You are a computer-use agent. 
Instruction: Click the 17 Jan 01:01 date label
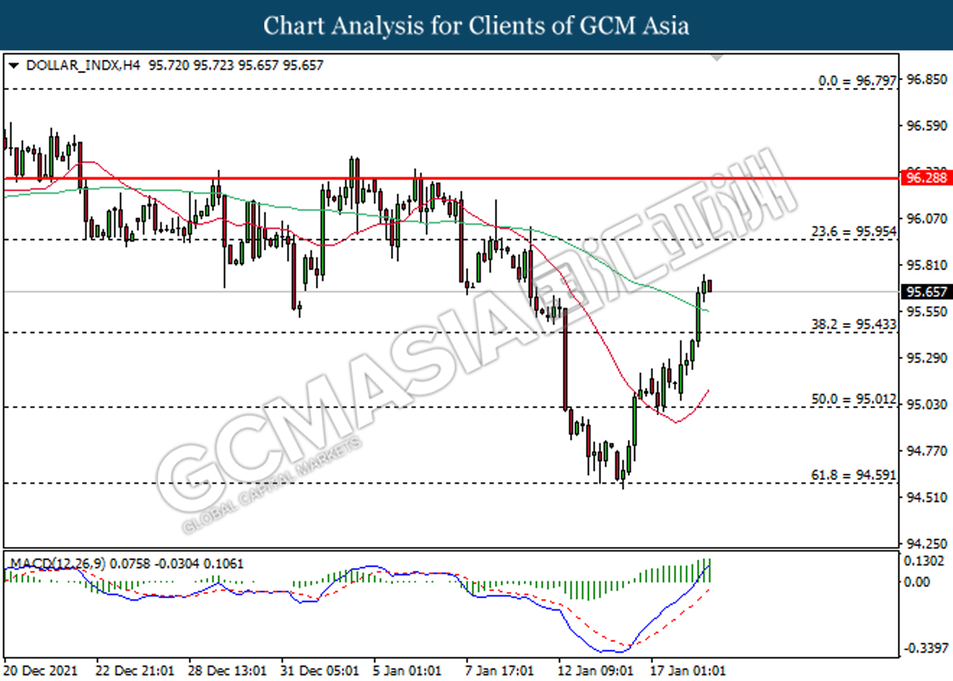[x=687, y=671]
